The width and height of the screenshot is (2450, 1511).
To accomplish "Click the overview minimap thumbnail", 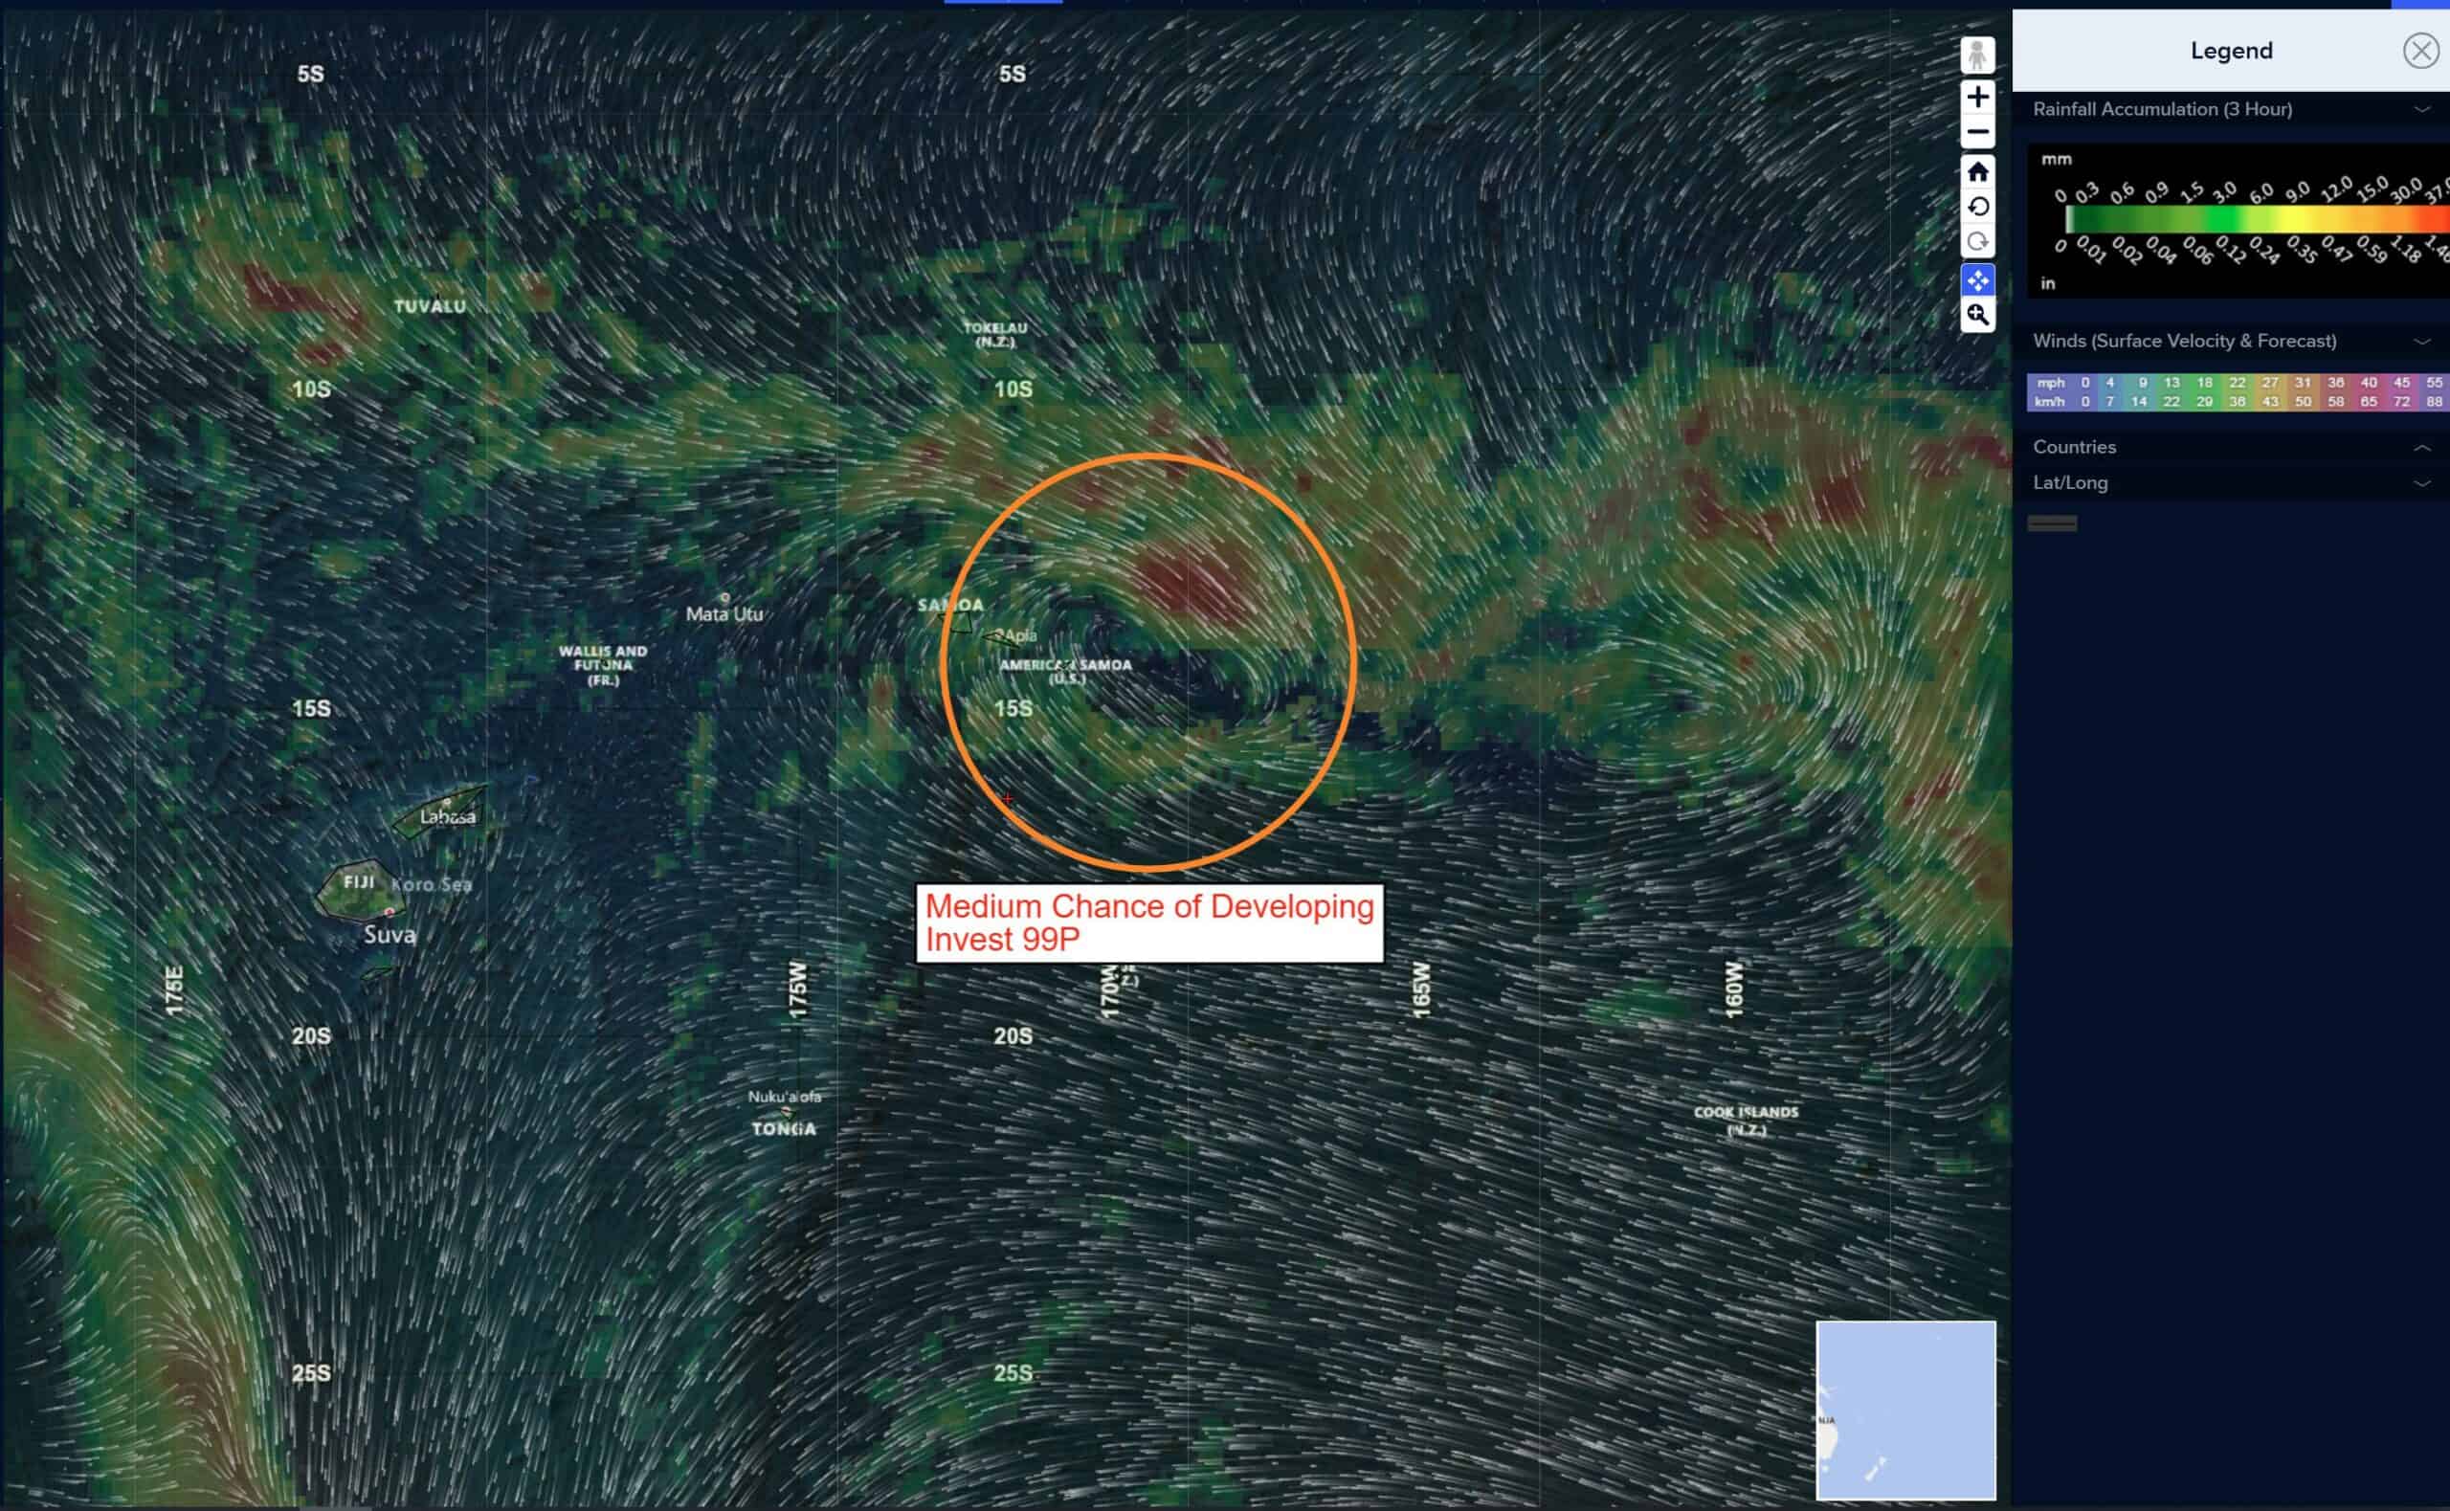I will [1904, 1409].
